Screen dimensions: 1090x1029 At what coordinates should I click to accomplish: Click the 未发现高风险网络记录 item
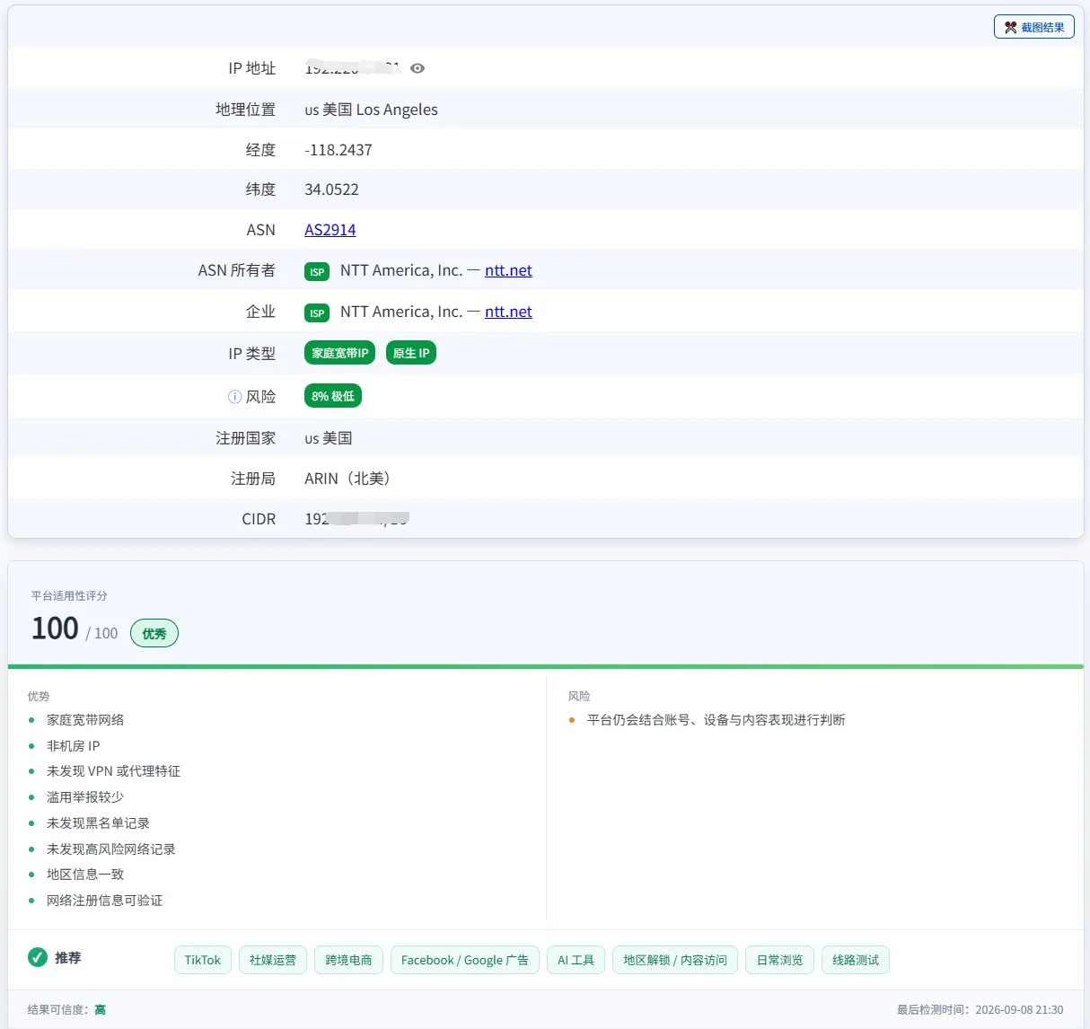pyautogui.click(x=111, y=849)
